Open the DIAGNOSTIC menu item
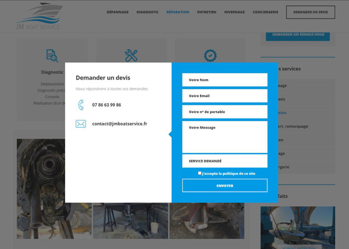349x249 pixels. click(148, 12)
